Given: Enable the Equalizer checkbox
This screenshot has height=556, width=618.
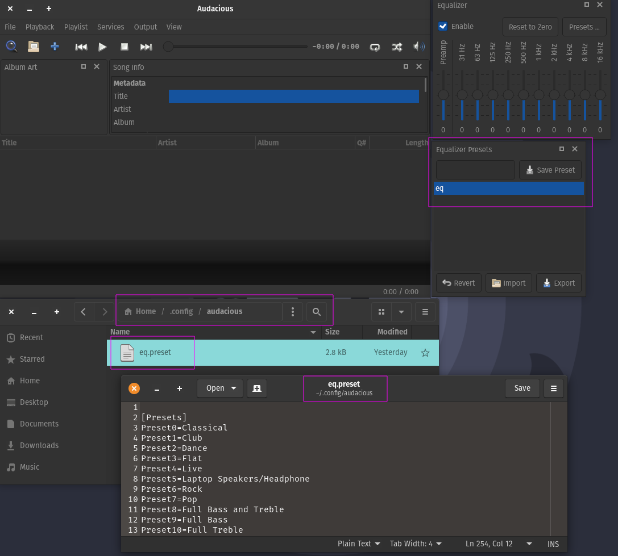Looking at the screenshot, I should [443, 27].
